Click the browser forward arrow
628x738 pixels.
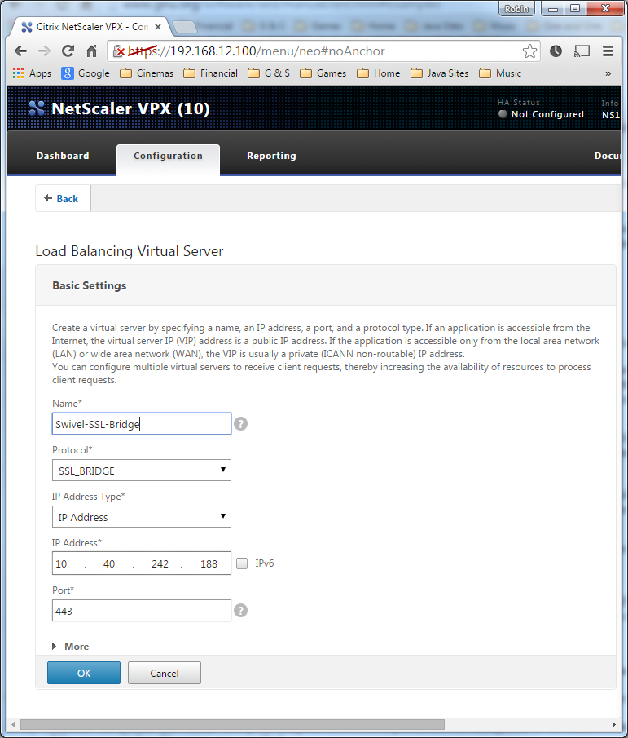tap(44, 51)
